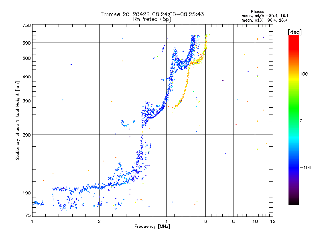Image resolution: width=321 pixels, height=241 pixels.
Task: Click the x-axis tick label '2'
Action: (99, 221)
